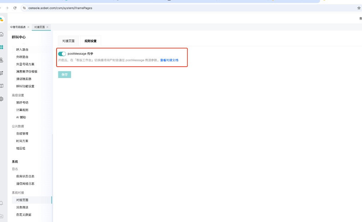The height and width of the screenshot is (222, 362).
Task: Open the settings gear in left rail
Action: coord(2,99)
